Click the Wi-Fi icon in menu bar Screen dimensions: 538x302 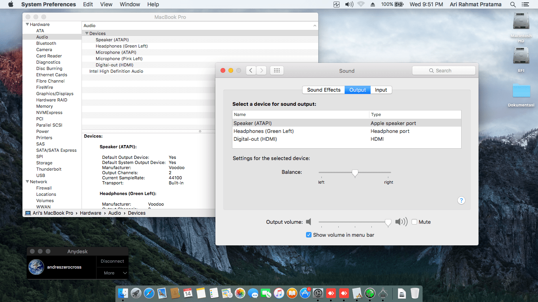tap(361, 4)
